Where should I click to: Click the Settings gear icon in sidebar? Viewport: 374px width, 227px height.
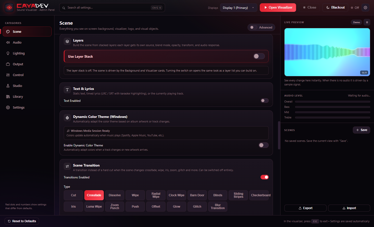pyautogui.click(x=8, y=107)
